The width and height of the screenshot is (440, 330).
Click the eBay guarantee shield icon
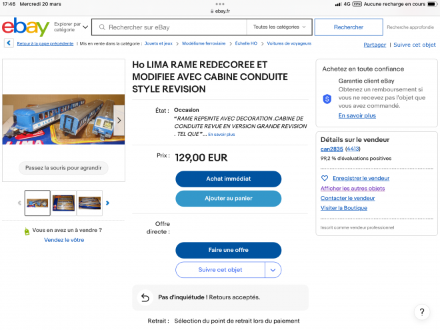pos(327,99)
